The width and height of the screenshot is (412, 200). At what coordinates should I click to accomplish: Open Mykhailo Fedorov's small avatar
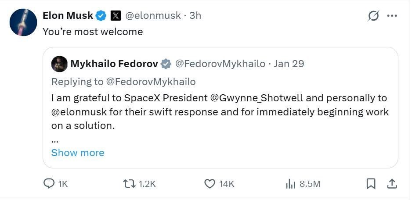coord(59,64)
